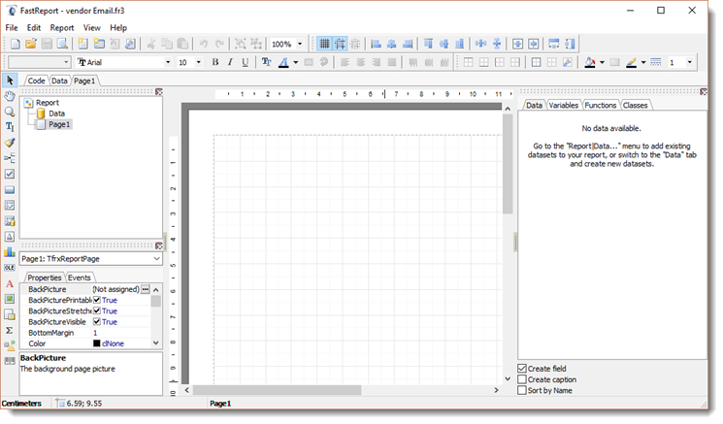
Task: Open page settings icon
Action: pos(131,44)
